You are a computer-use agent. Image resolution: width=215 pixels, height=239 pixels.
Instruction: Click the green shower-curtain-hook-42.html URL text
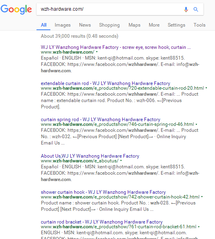pos(120,197)
